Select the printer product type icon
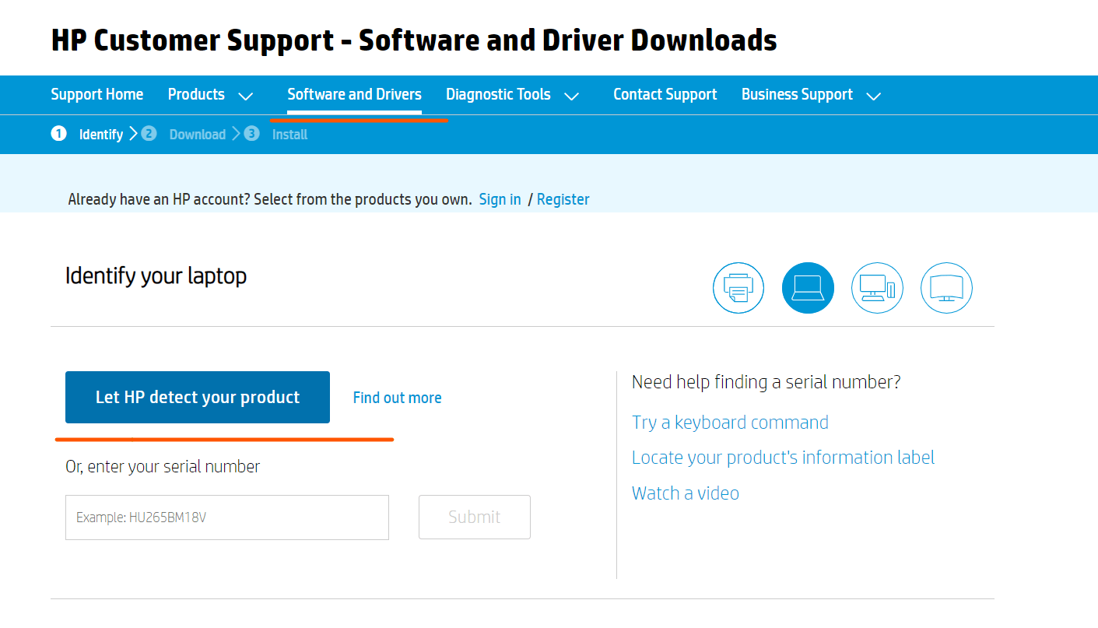1098x628 pixels. point(738,288)
